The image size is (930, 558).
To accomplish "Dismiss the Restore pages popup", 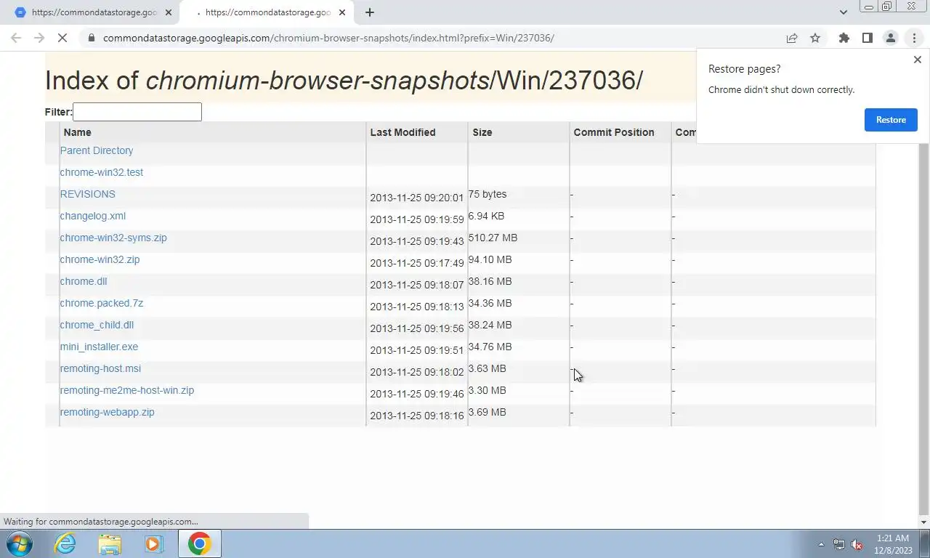I will (x=917, y=60).
